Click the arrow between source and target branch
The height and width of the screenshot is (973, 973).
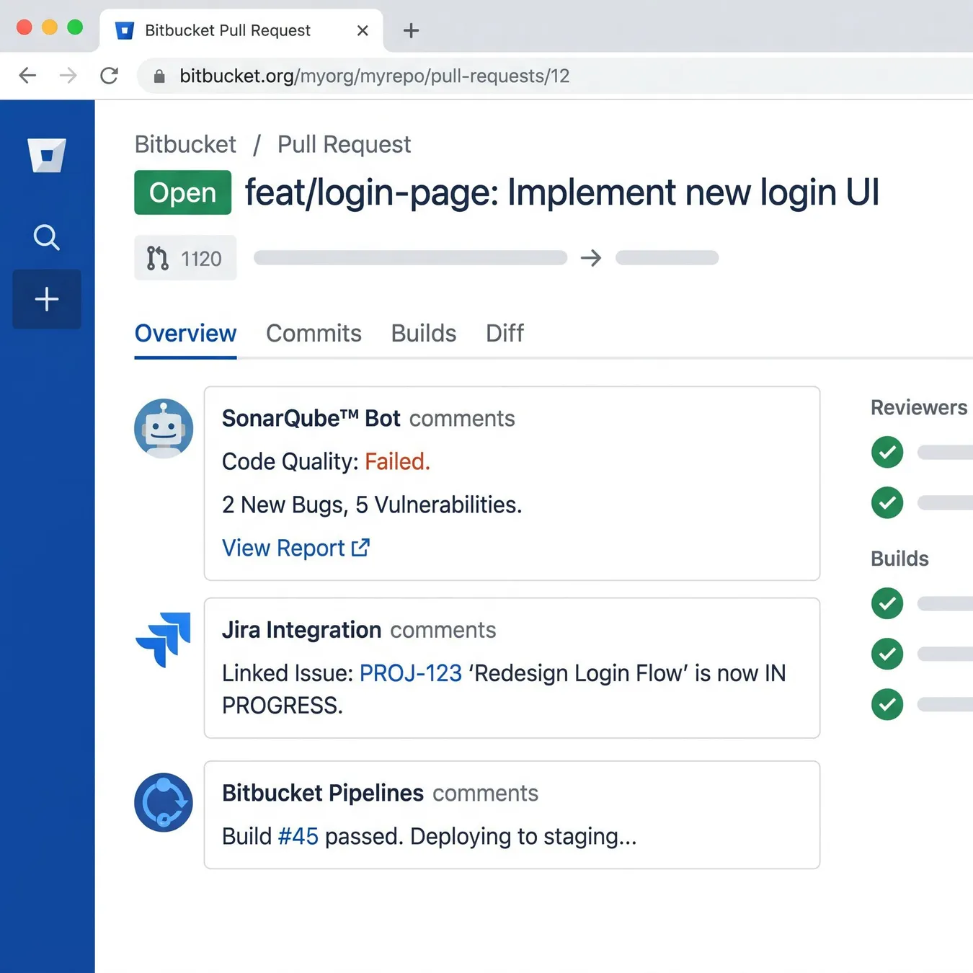click(591, 258)
